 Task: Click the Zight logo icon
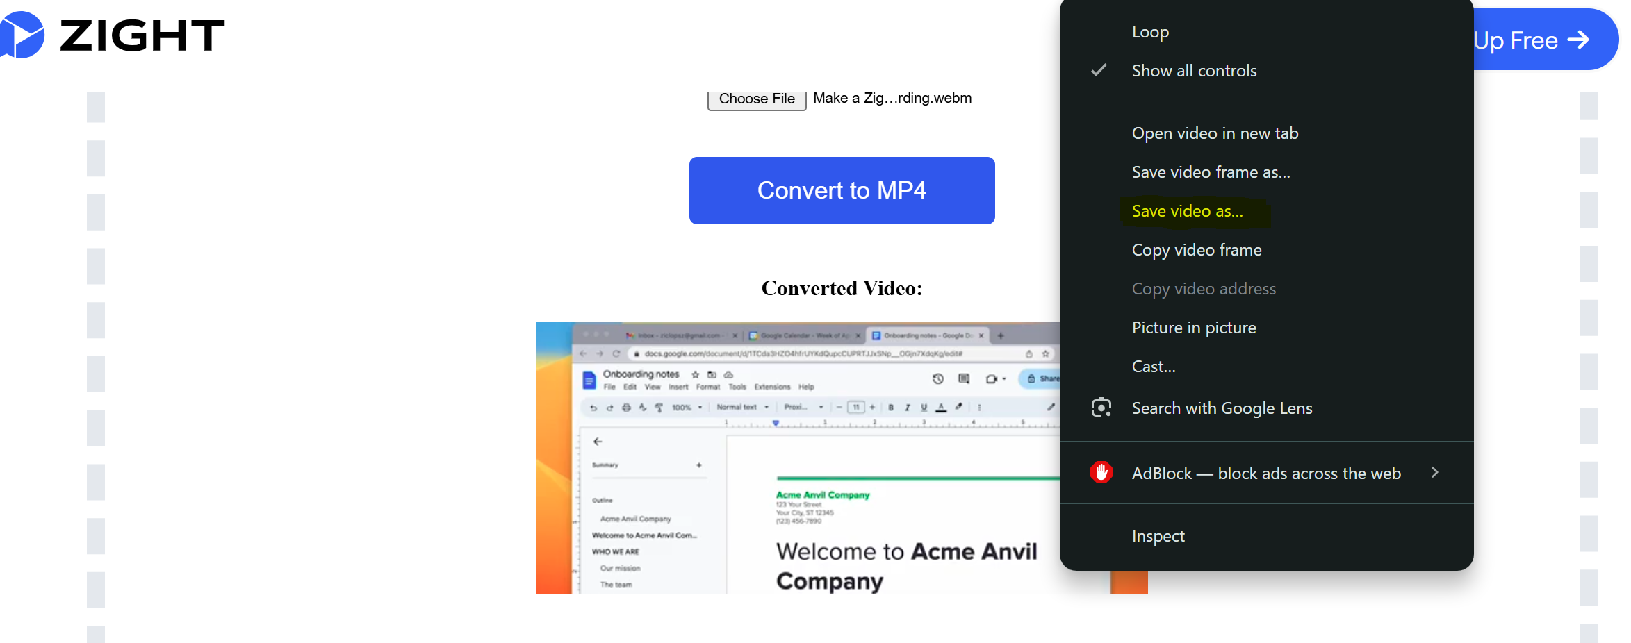tap(22, 35)
